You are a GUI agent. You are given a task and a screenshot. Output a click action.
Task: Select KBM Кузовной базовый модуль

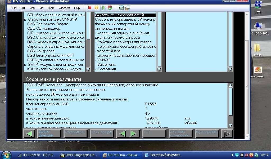point(54,69)
